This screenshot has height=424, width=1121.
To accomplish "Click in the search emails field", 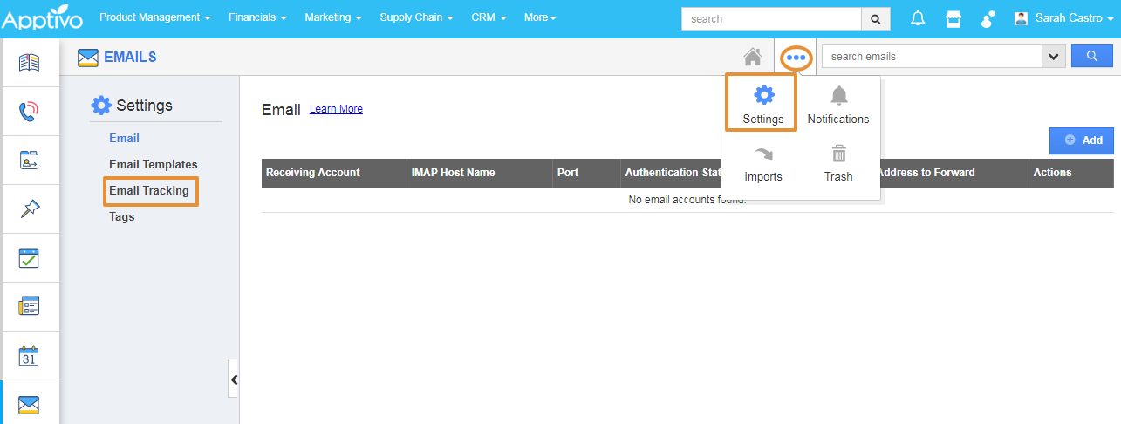I will click(931, 57).
